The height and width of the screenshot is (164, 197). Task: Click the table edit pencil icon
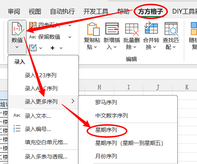[33, 48]
